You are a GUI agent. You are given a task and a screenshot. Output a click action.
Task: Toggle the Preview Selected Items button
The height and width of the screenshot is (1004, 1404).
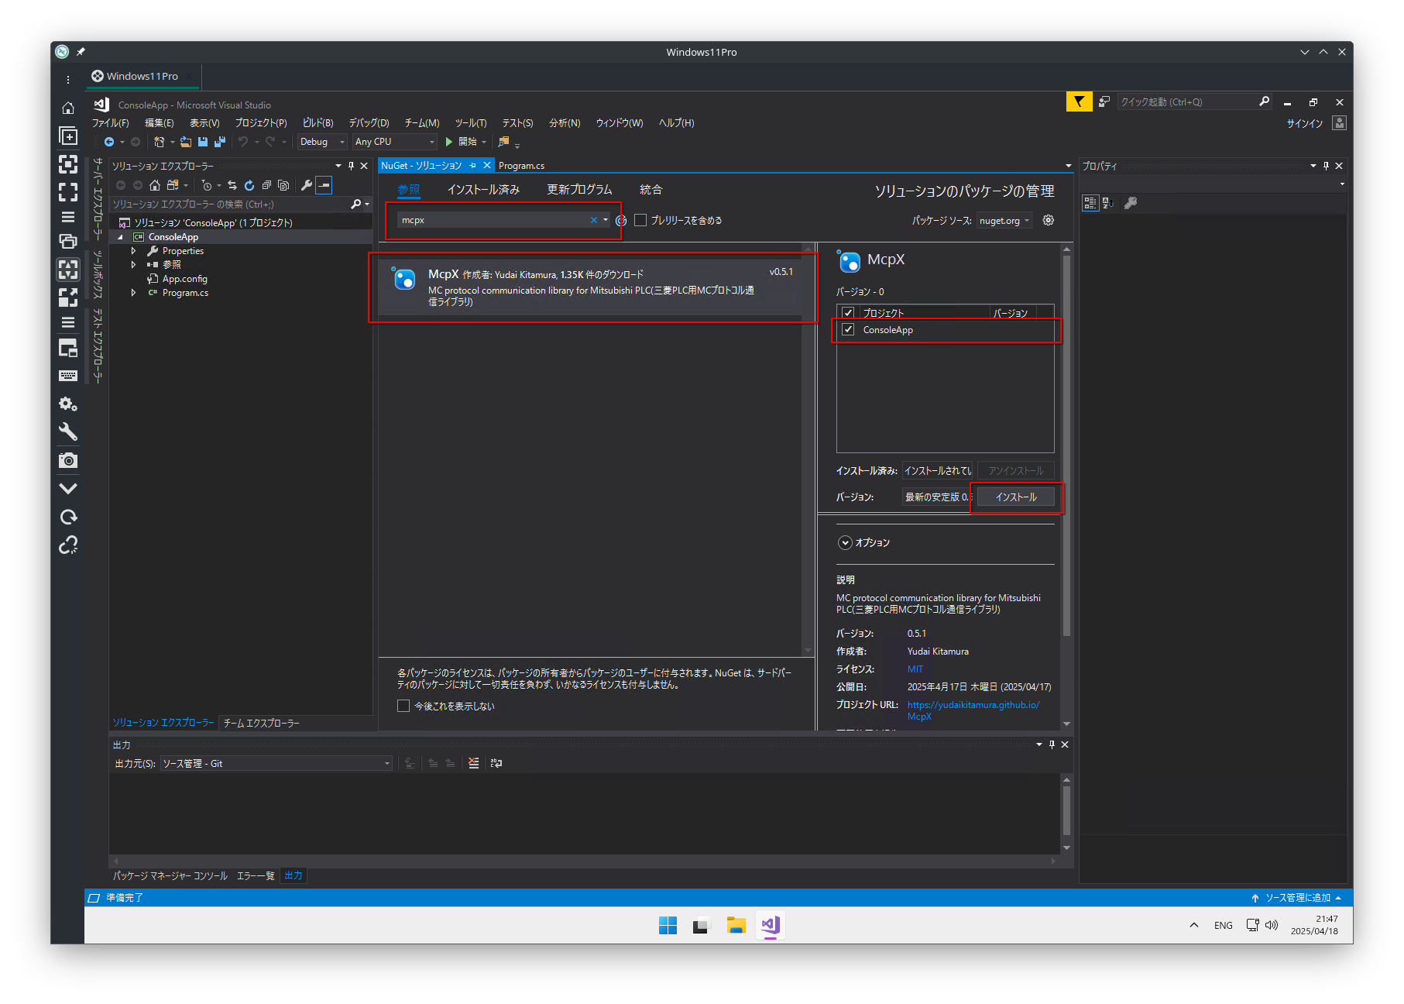(x=324, y=185)
